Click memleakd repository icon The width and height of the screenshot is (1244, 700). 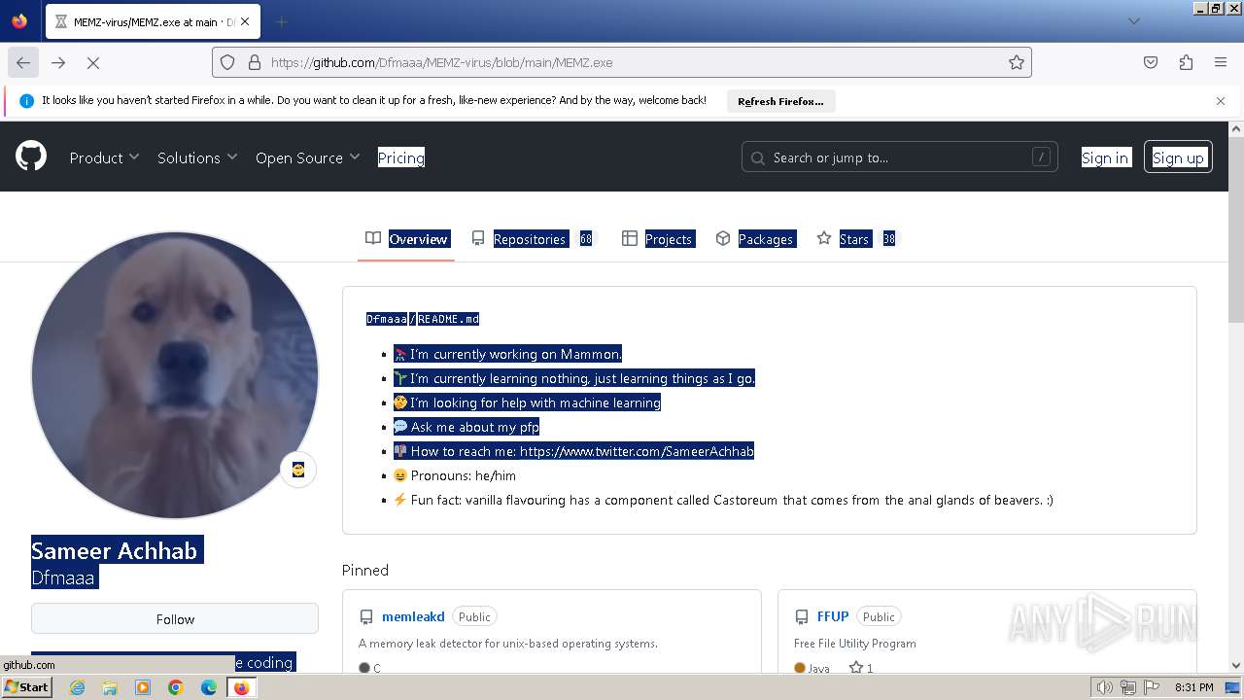coord(366,617)
